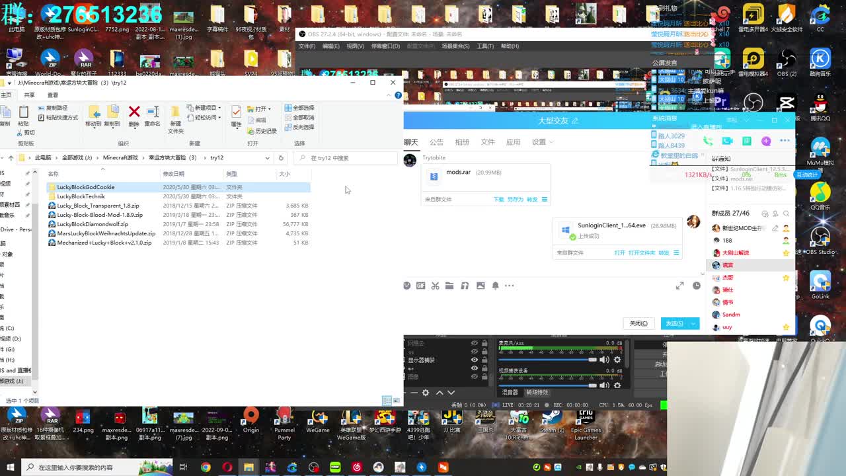Screen dimensions: 846x476
Task: Start a video call from chat header
Action: click(727, 141)
